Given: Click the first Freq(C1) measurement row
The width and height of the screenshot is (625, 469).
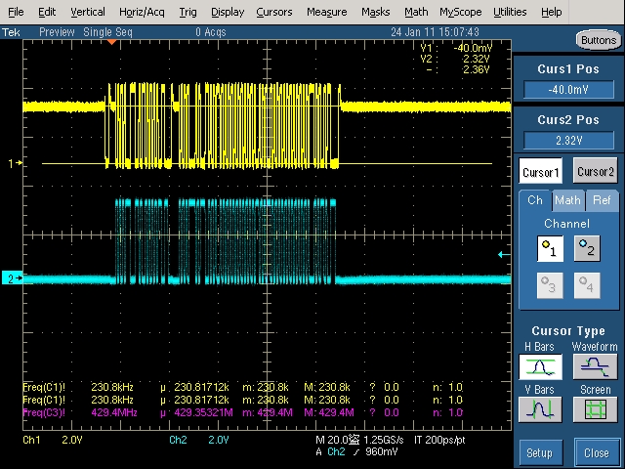Looking at the screenshot, I should coord(243,387).
